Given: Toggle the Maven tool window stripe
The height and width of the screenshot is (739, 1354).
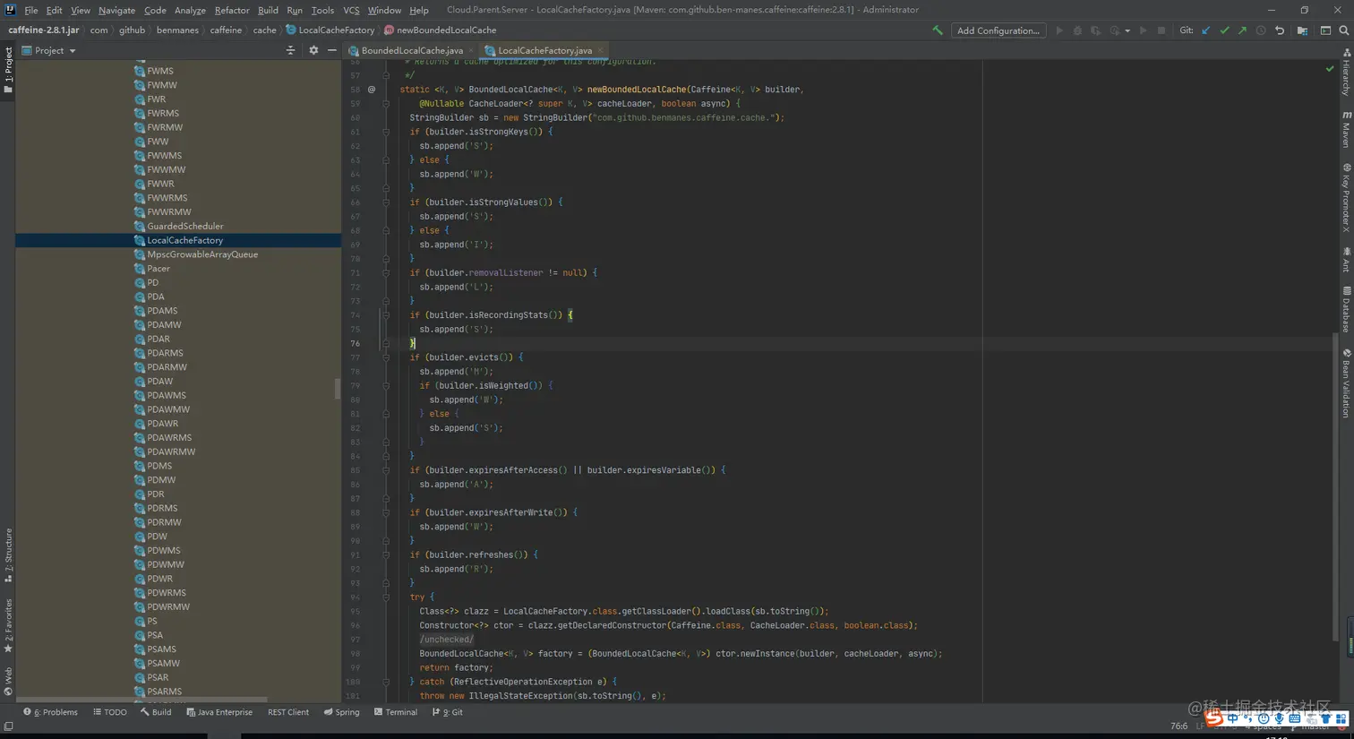Looking at the screenshot, I should 1346,130.
